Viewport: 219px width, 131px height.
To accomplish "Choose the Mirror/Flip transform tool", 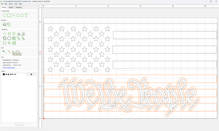I will (x=19, y=34).
